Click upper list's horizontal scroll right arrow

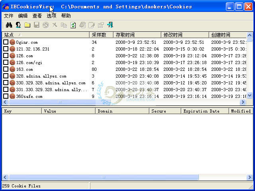[243, 102]
